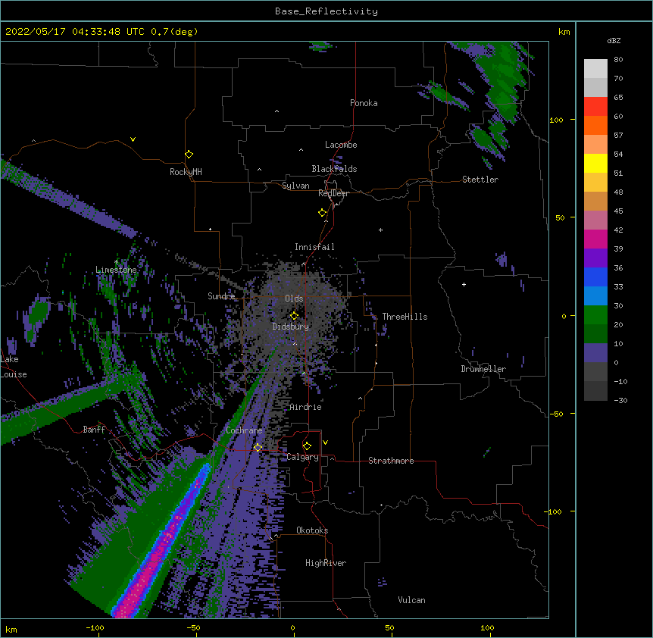The image size is (653, 638).
Task: Select the Blackfalds city label
Action: point(334,169)
